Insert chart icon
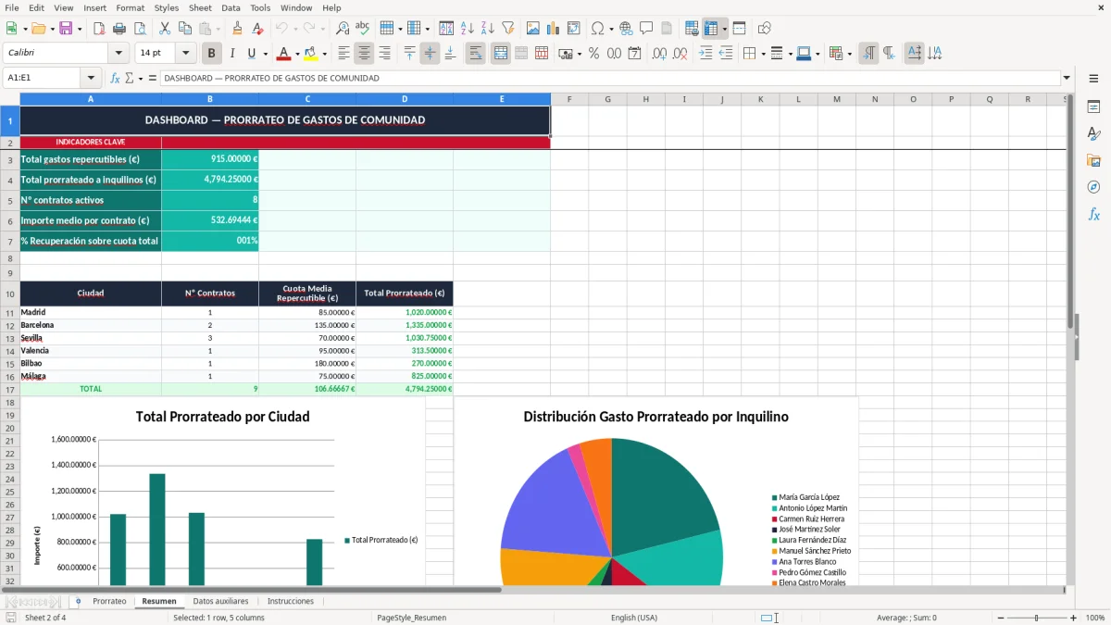Screen dimensions: 1111x625 pos(554,29)
